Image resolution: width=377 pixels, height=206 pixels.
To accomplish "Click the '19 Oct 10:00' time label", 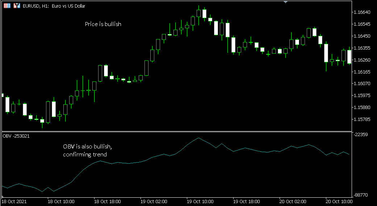I will tap(200, 201).
